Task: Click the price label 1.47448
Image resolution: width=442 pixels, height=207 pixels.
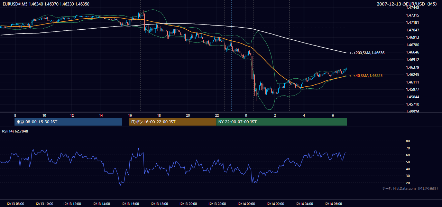Action: pyautogui.click(x=413, y=8)
